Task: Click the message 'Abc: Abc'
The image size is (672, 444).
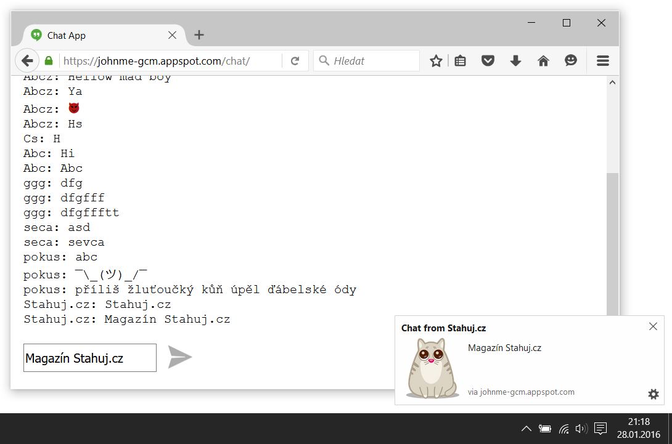Action: point(53,168)
